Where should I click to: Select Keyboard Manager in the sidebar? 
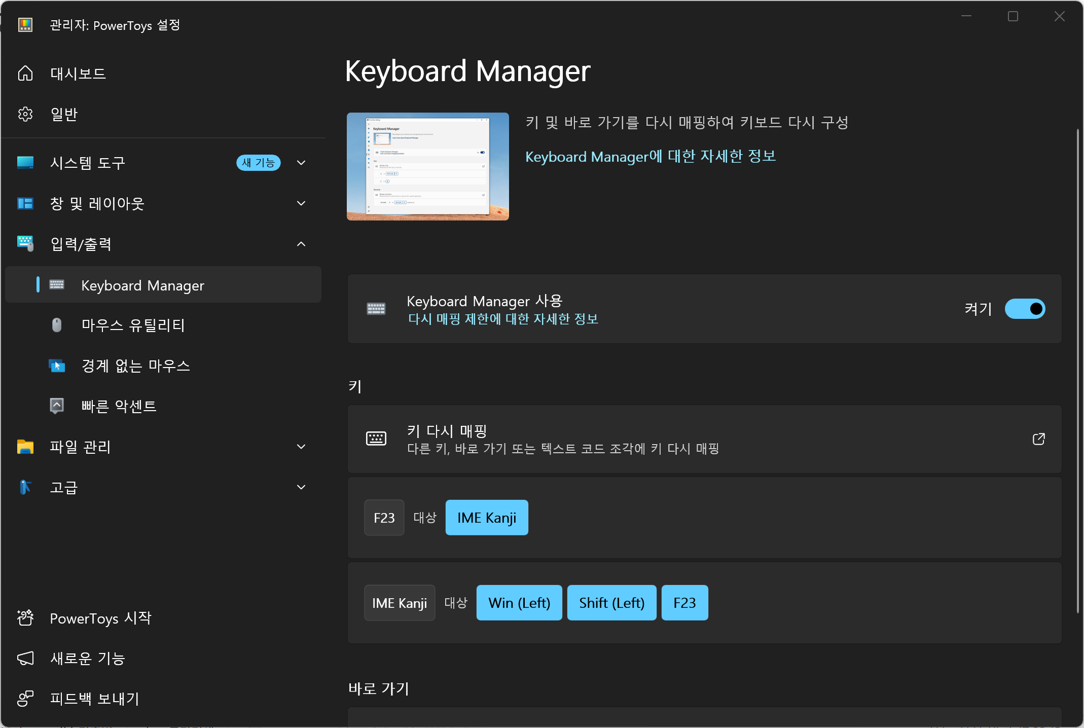[142, 285]
